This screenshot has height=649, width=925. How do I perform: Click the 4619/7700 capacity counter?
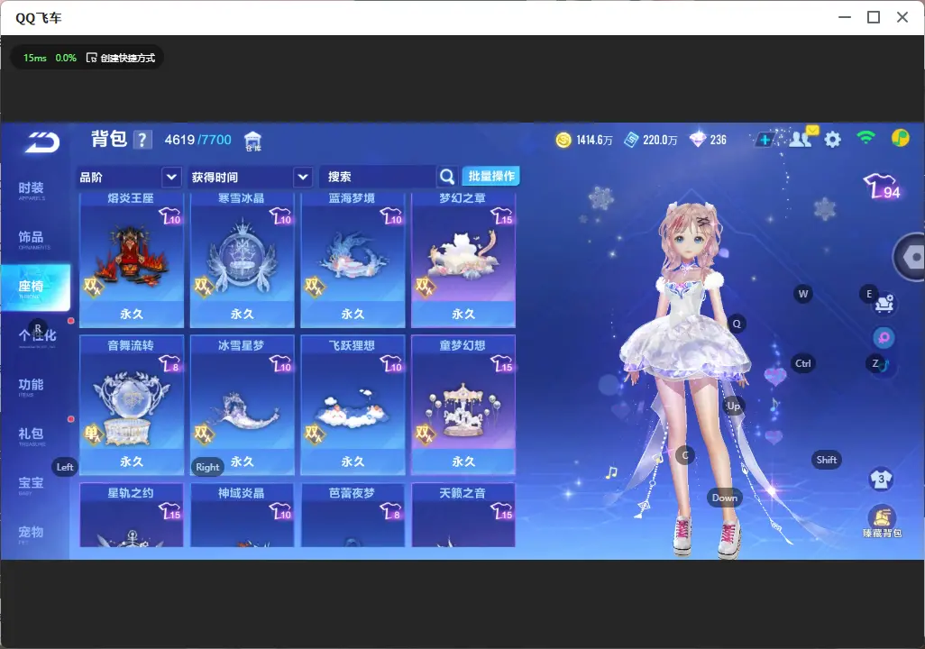click(x=197, y=140)
